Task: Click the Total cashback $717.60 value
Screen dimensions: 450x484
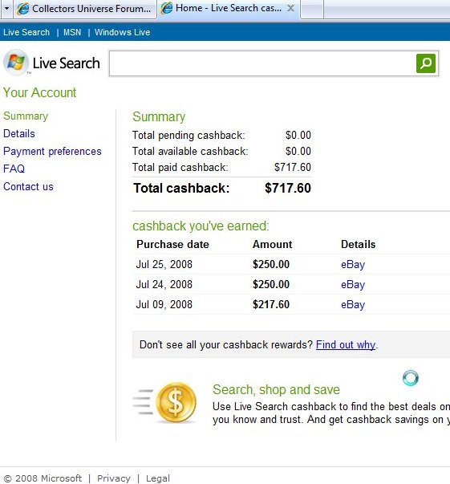Action: point(288,188)
